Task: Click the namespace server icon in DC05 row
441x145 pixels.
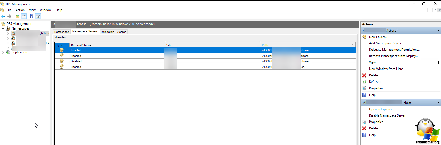Action: click(62, 56)
